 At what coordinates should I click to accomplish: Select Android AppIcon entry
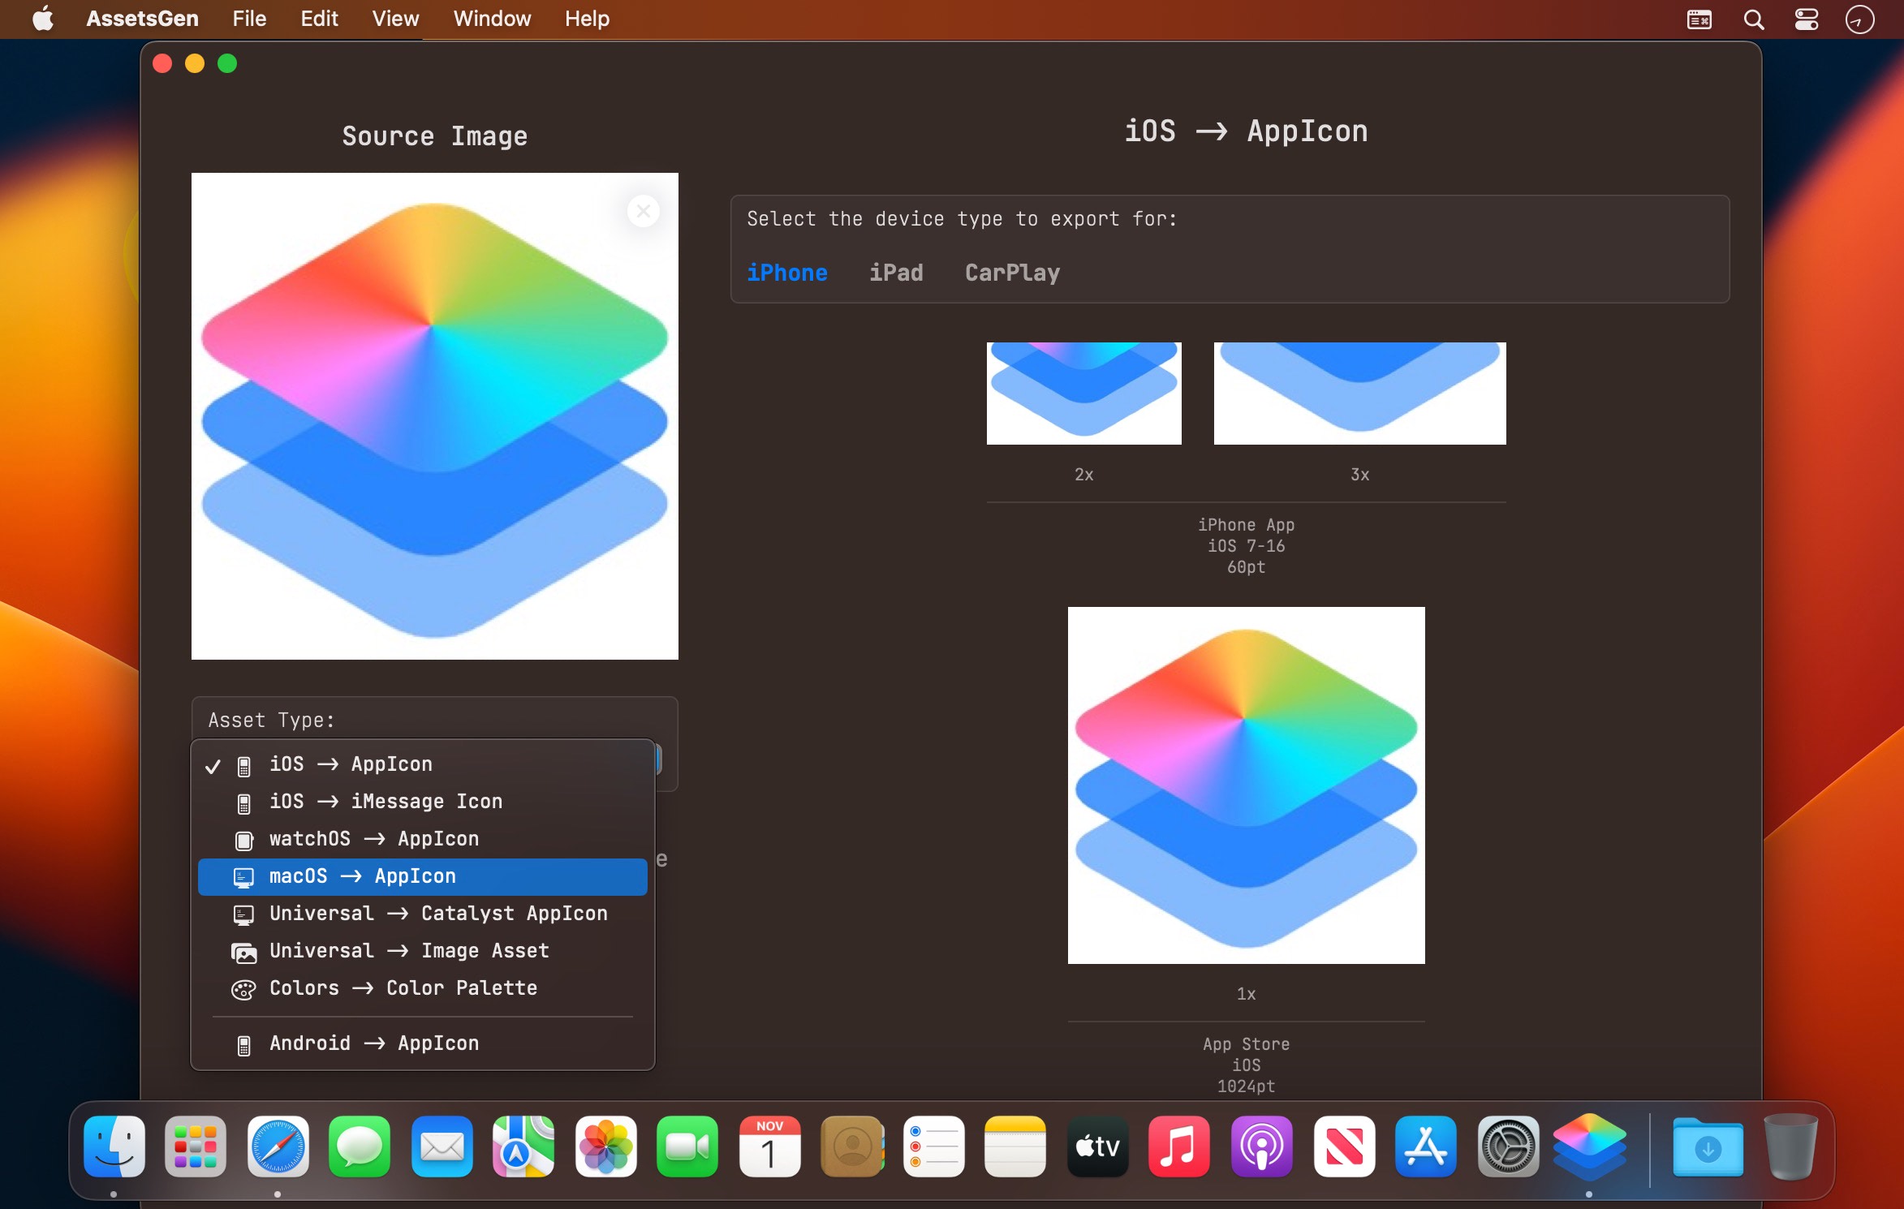coord(373,1043)
